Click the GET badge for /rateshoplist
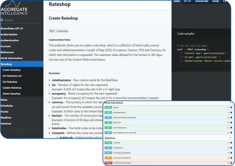The image size is (235, 166). 108,148
